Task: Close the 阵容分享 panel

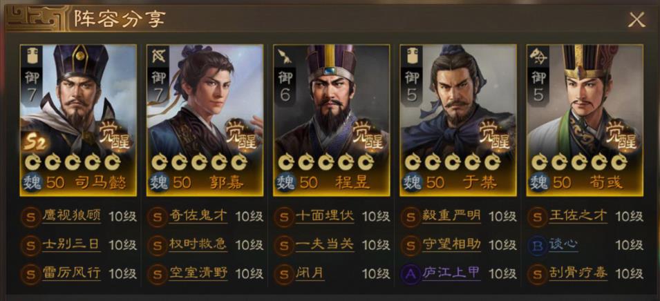Action: click(x=637, y=20)
